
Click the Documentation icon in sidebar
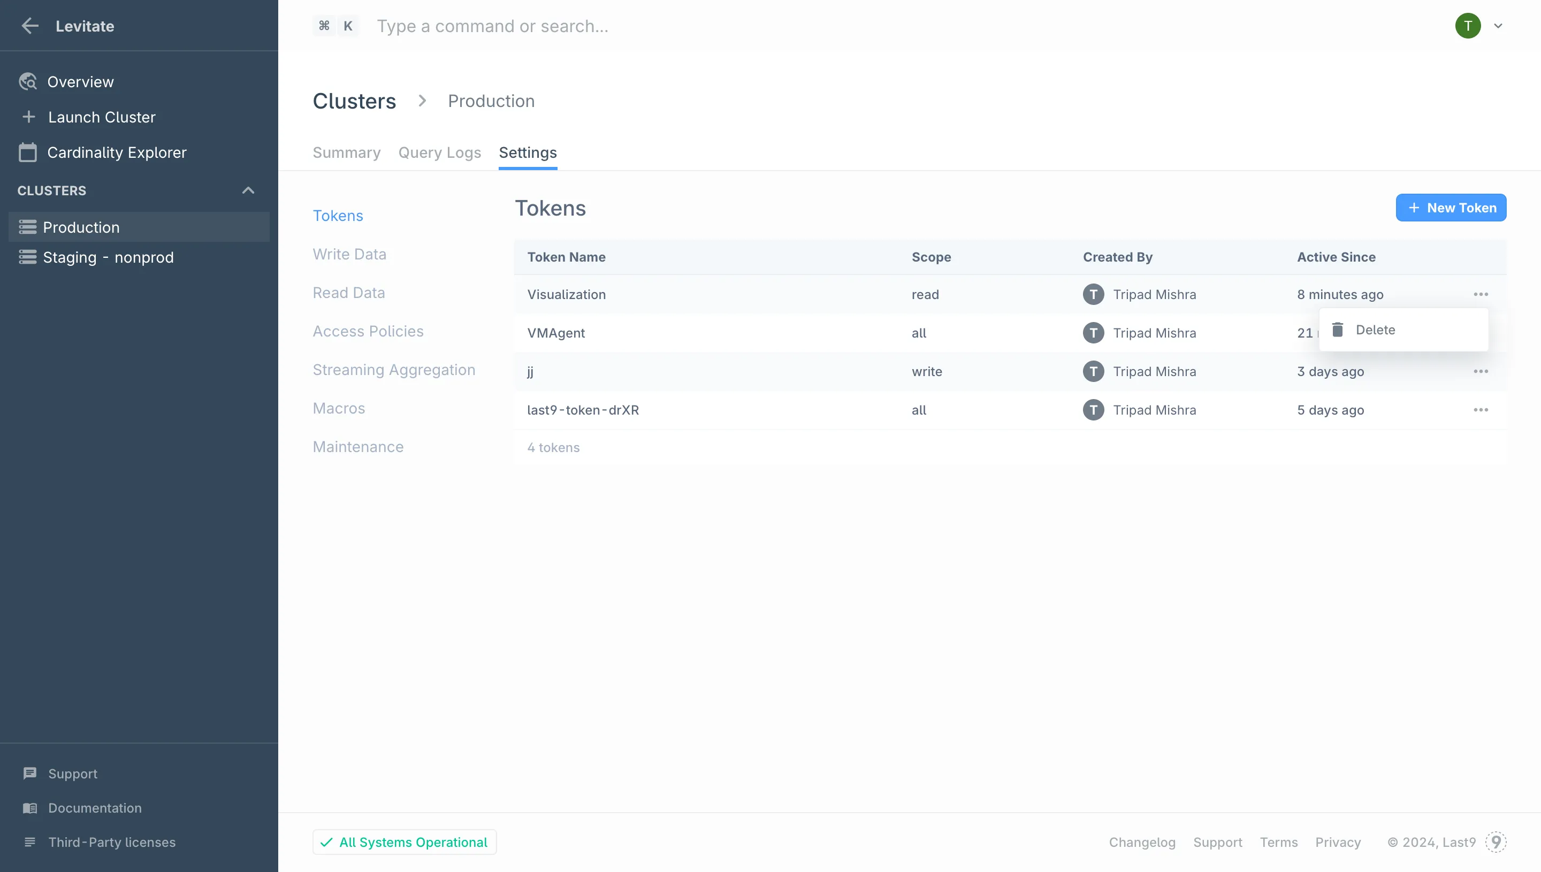29,807
